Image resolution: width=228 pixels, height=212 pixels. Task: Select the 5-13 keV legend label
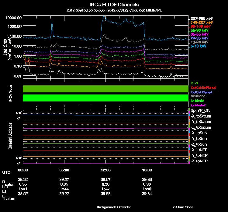coord(199,46)
